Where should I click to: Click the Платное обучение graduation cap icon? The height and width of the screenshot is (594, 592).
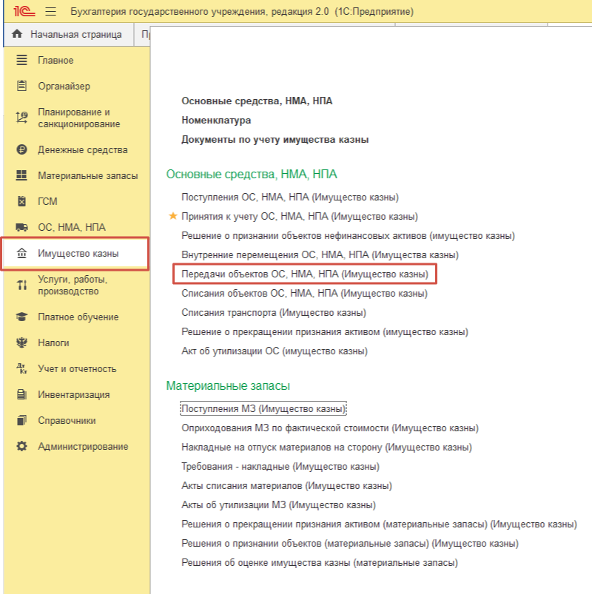(x=21, y=317)
